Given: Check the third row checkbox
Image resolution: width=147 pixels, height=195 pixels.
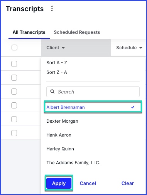Looking at the screenshot, I should [14, 92].
